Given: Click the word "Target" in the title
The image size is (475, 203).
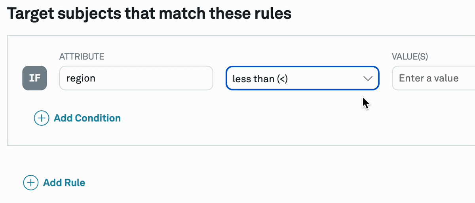Looking at the screenshot, I should pyautogui.click(x=31, y=14).
